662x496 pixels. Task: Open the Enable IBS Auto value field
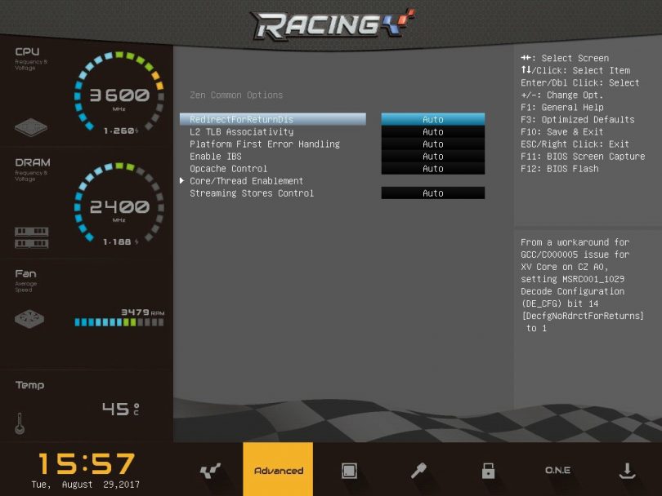pyautogui.click(x=432, y=157)
